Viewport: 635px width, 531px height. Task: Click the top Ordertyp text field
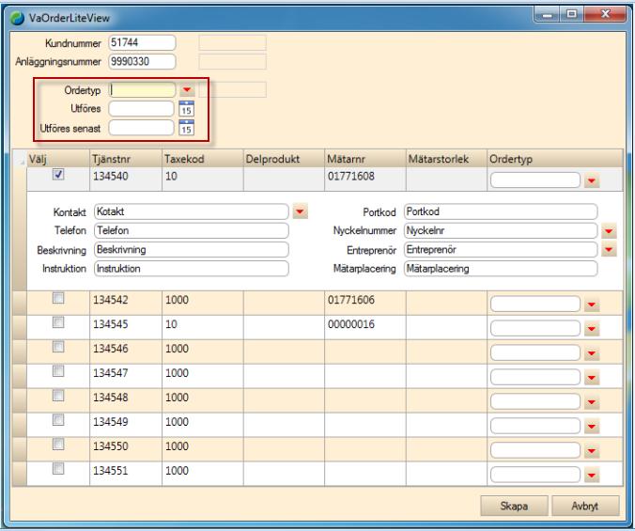pyautogui.click(x=142, y=90)
